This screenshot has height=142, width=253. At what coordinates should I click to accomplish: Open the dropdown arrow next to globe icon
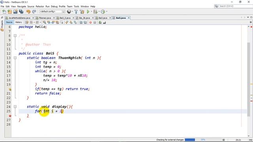[x=72, y=11]
